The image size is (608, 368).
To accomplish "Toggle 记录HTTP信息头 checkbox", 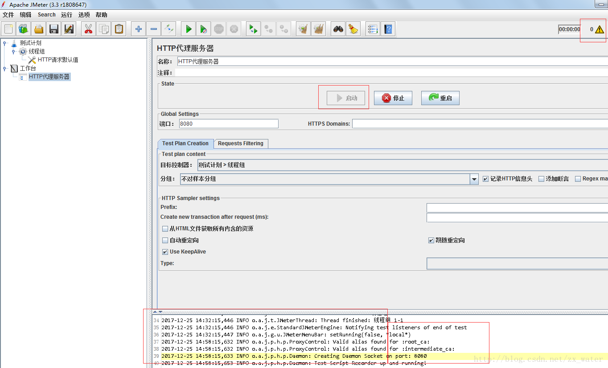I will (x=486, y=179).
